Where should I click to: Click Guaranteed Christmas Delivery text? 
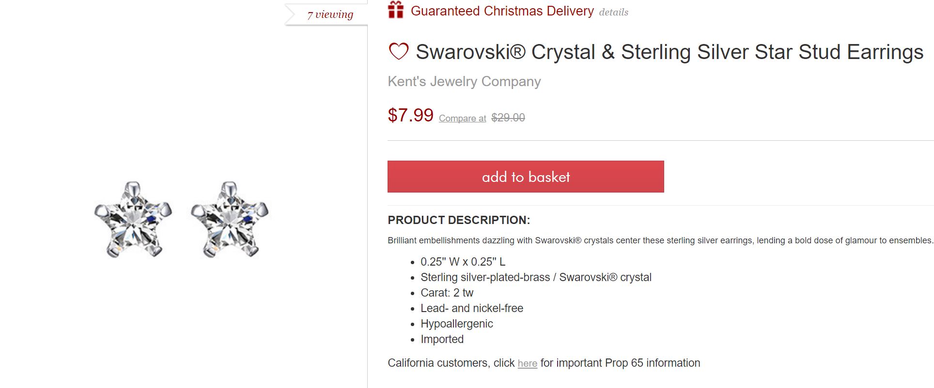(502, 11)
